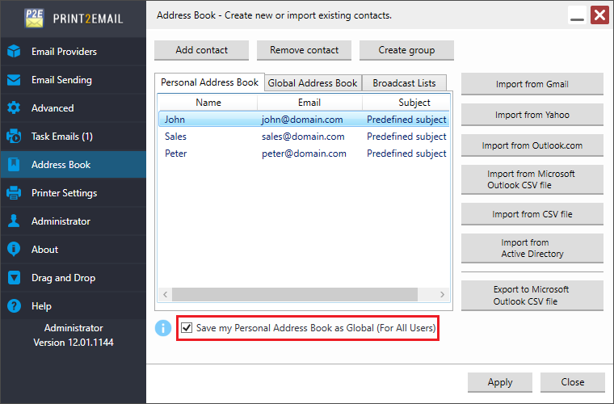
Task: Click the Task Emails printer-clock icon
Action: tap(14, 137)
